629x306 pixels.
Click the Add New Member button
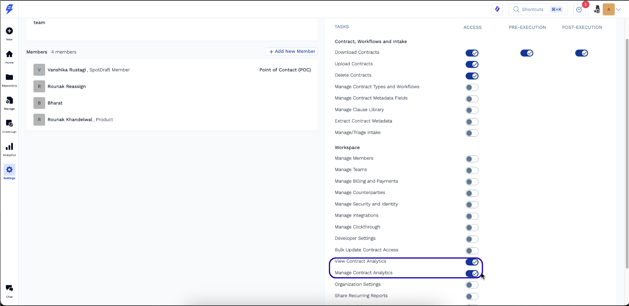[291, 52]
